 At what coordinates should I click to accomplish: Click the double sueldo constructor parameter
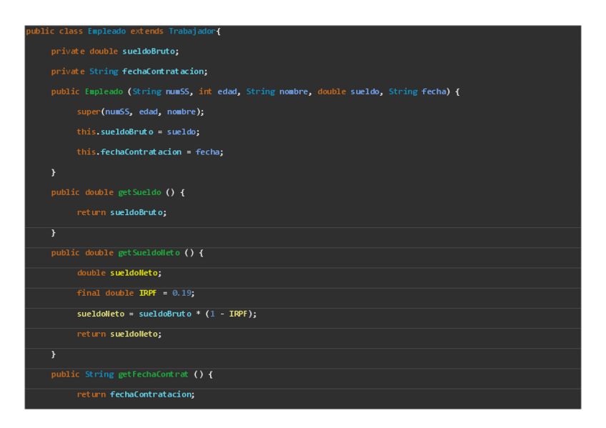[x=349, y=91]
